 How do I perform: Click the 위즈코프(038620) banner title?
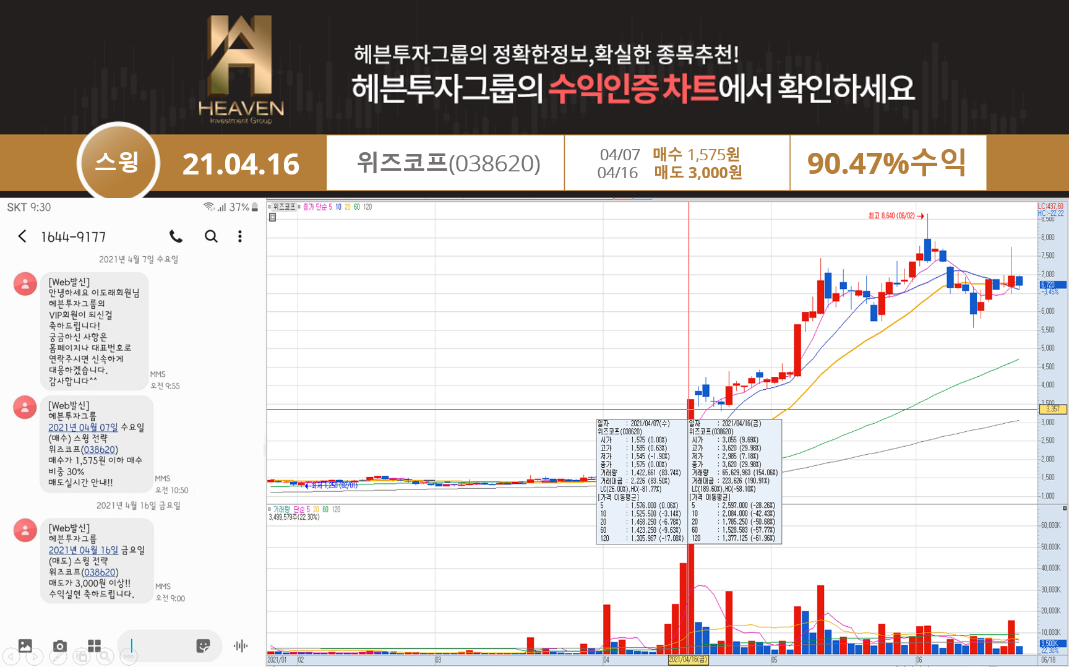coord(449,163)
